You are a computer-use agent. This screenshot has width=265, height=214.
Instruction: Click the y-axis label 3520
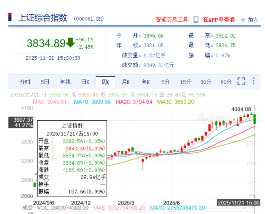(27, 142)
